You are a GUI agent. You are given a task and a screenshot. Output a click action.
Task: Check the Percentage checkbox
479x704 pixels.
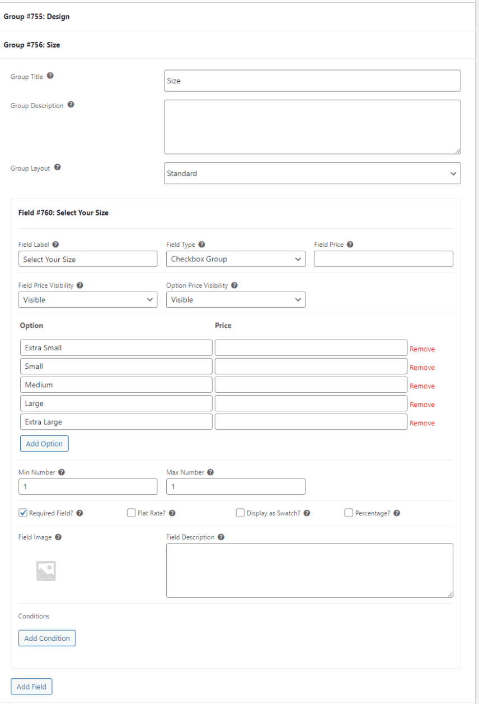pos(349,513)
